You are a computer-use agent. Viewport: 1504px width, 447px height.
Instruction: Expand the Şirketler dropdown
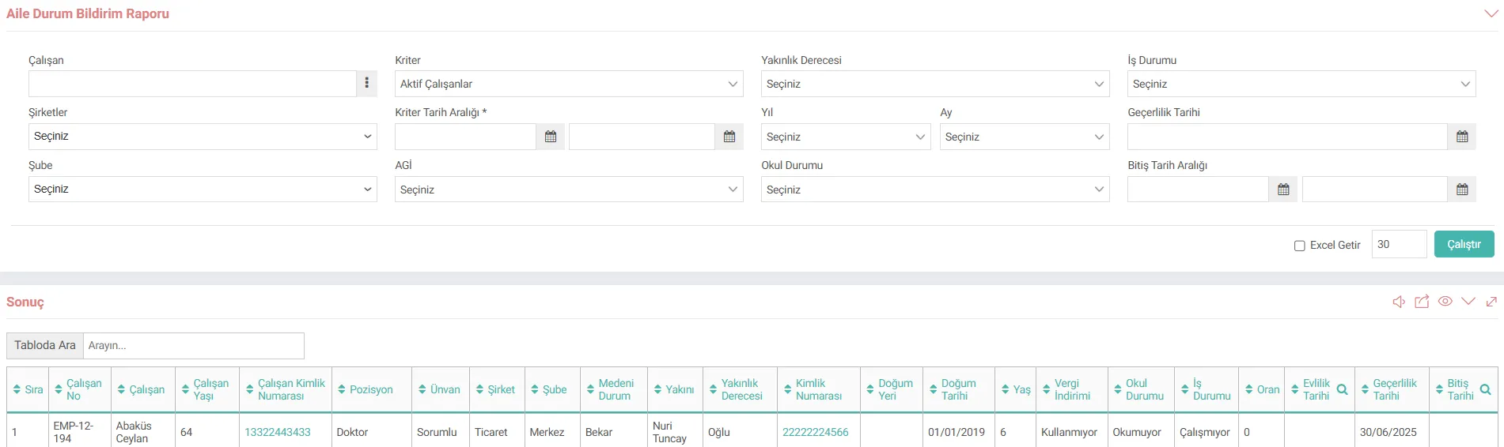click(x=203, y=137)
